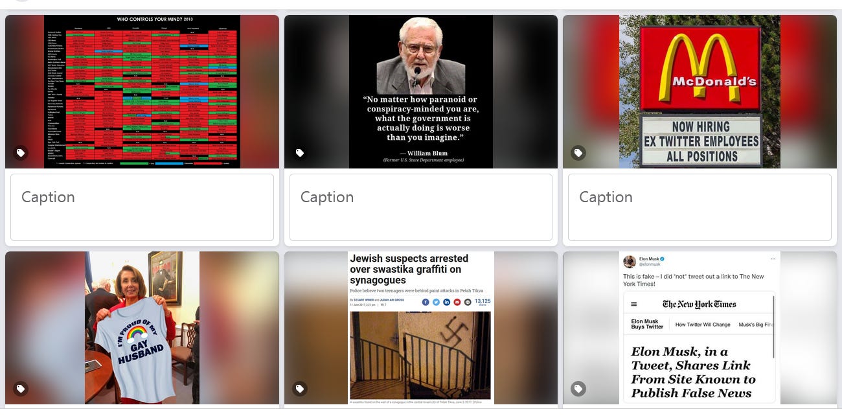842x416 pixels.
Task: Click three-dot menu on Elon Musk tweet
Action: pyautogui.click(x=773, y=259)
